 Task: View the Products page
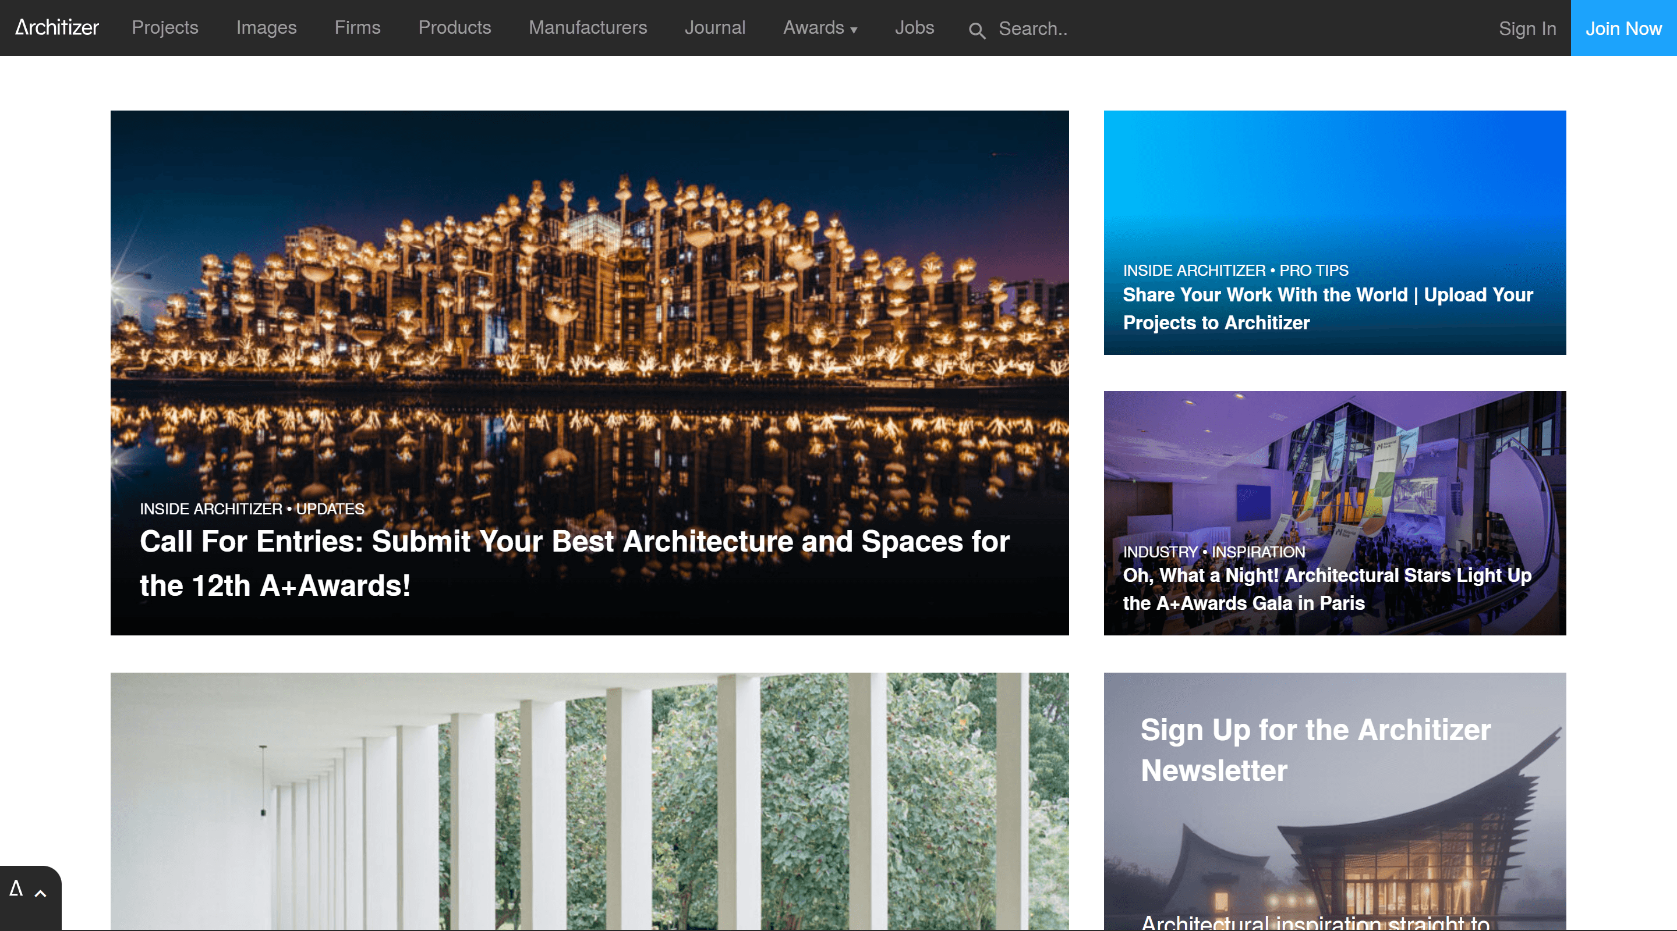(x=454, y=27)
